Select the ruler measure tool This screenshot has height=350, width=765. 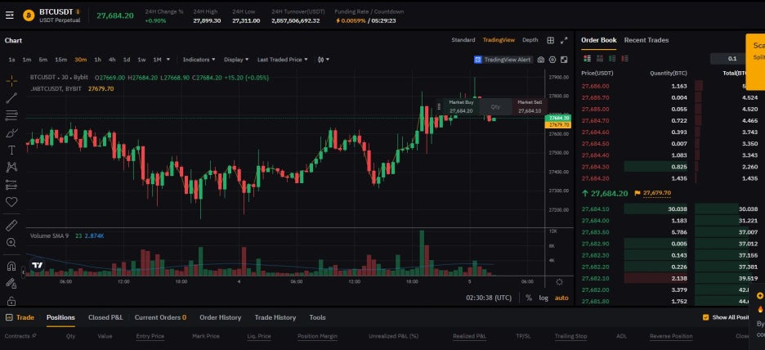(x=11, y=225)
